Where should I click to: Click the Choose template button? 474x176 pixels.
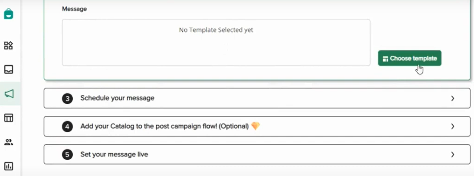pos(410,58)
